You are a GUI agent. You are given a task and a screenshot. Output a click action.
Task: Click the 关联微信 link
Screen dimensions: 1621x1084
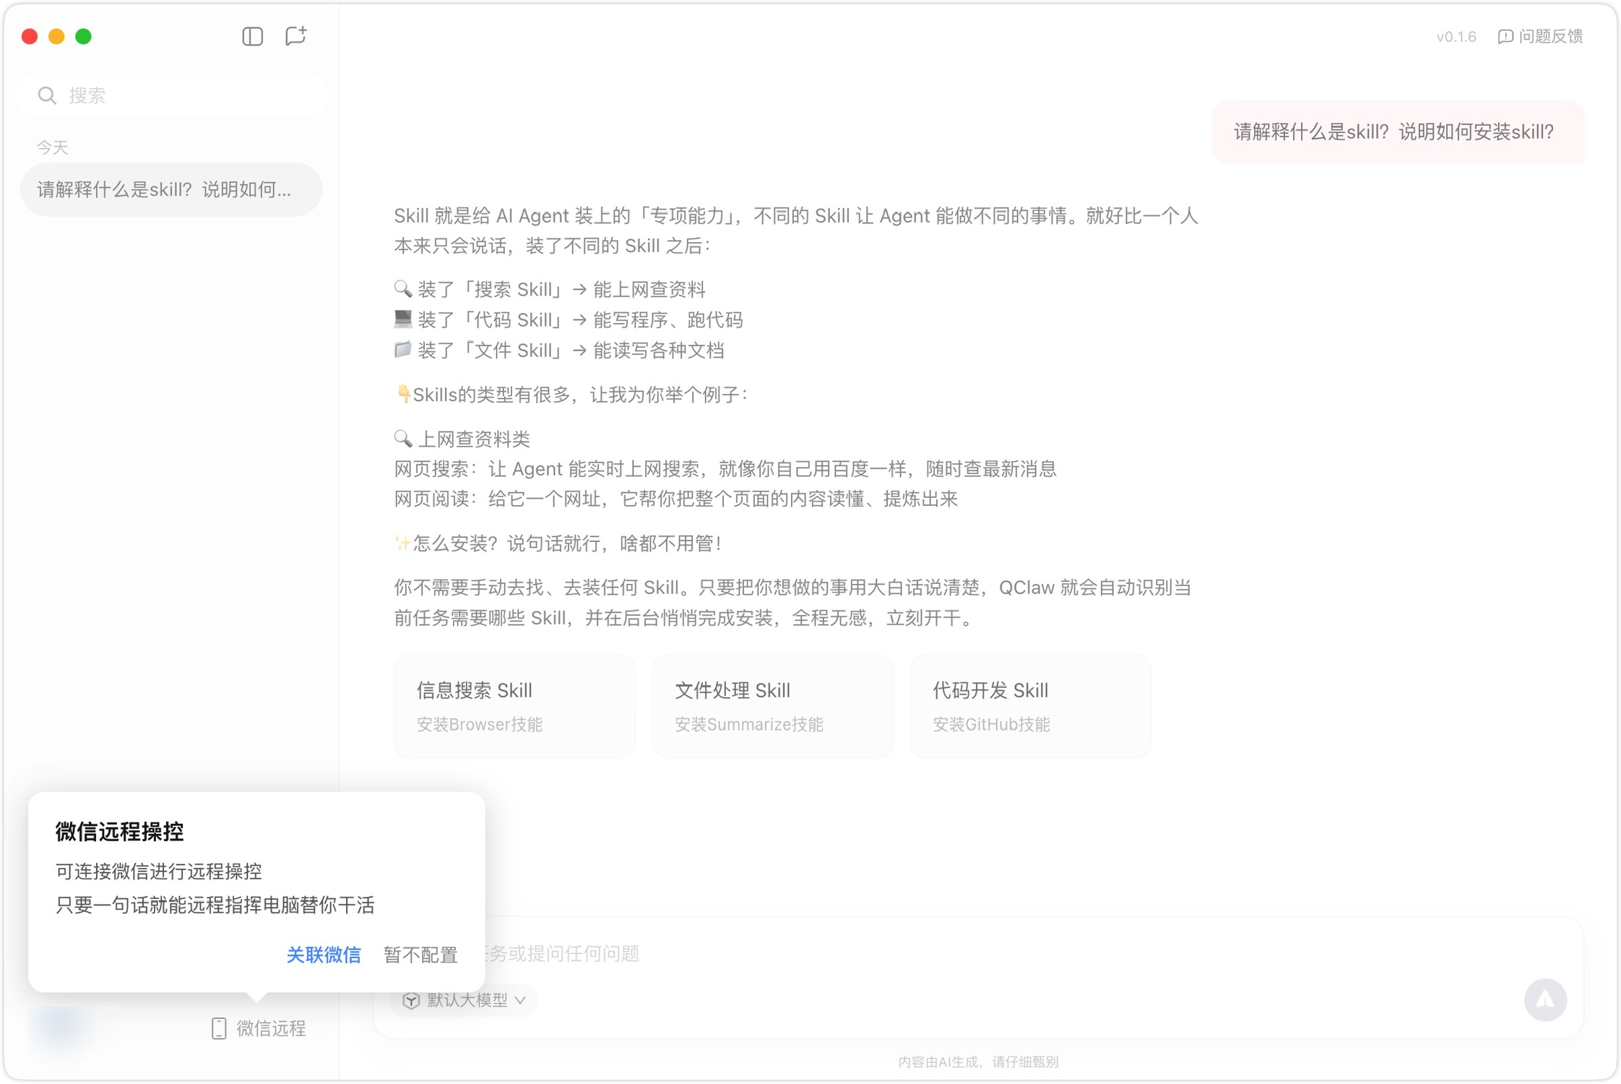pos(324,955)
